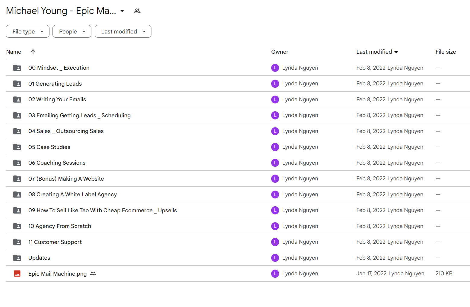
Task: Click Lynda Nguyen owner name in 06 Coaching Sessions row
Action: [x=300, y=163]
